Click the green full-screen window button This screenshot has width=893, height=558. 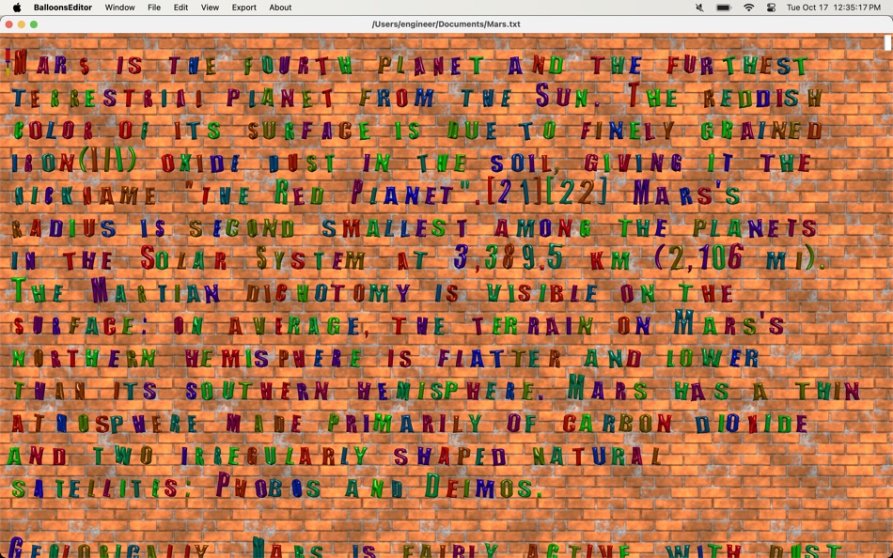34,23
